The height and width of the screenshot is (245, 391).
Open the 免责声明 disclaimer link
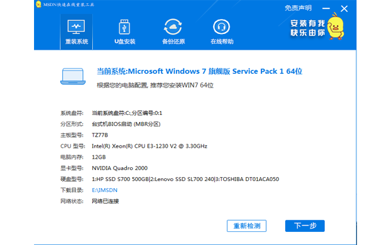pyautogui.click(x=298, y=8)
